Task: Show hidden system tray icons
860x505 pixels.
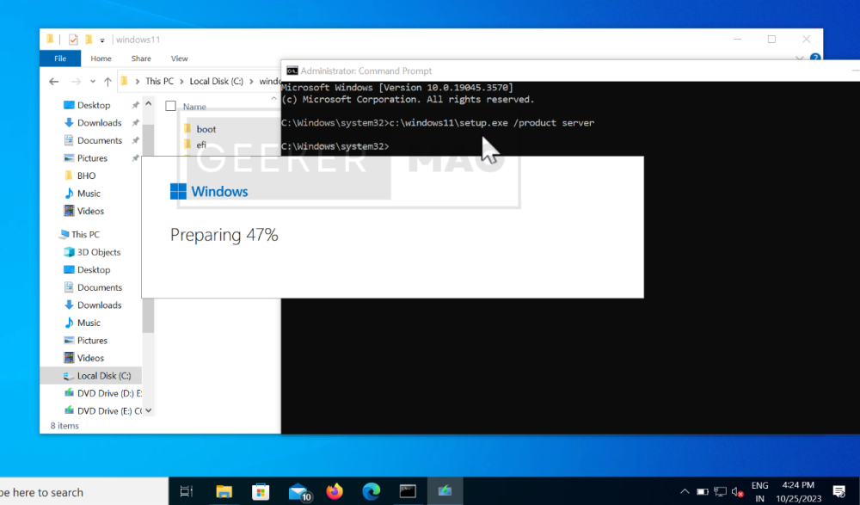Action: [x=685, y=492]
